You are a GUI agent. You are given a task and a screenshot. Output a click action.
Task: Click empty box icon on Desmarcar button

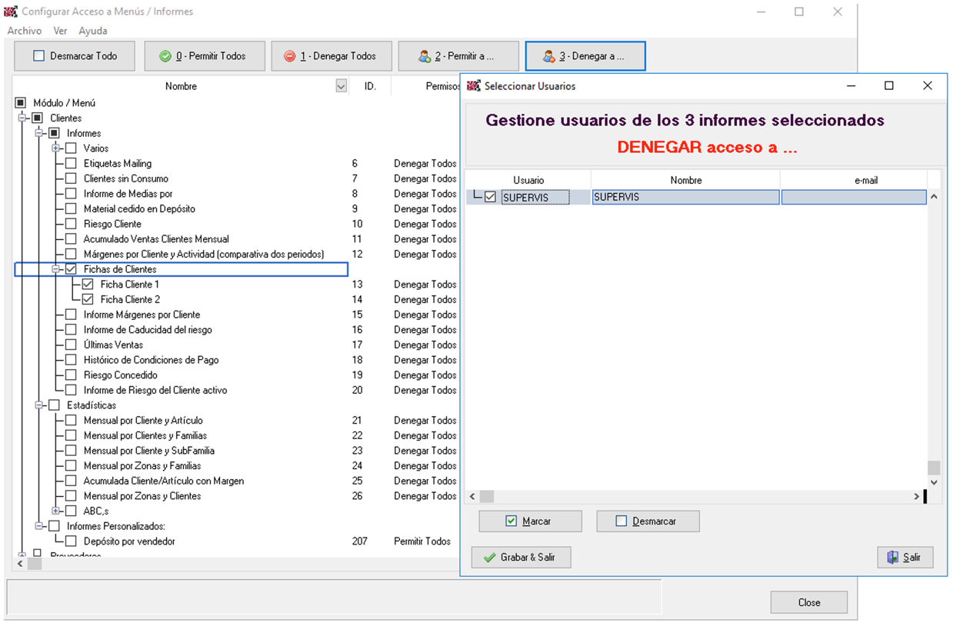[x=621, y=521]
